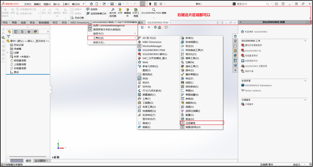Click the Print icon in top toolbar
Viewport: 313px width, 167px height.
pyautogui.click(x=120, y=4)
